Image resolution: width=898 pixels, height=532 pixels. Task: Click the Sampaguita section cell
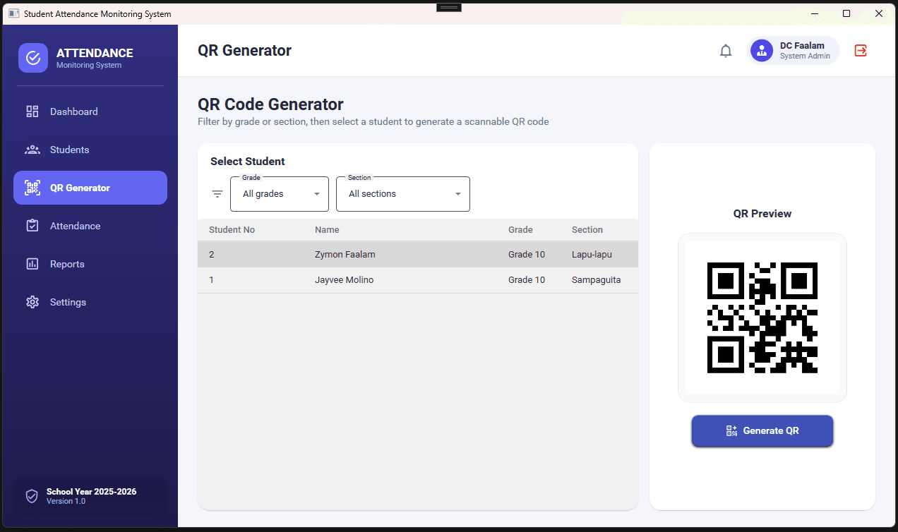pyautogui.click(x=597, y=280)
